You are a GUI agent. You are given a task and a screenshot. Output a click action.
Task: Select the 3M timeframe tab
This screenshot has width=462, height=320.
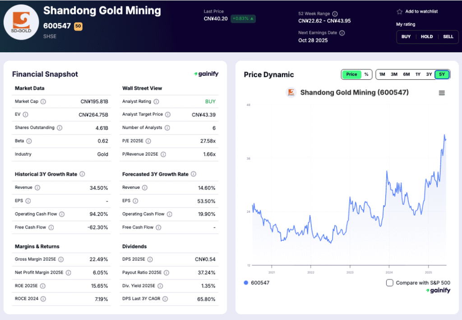pos(394,74)
